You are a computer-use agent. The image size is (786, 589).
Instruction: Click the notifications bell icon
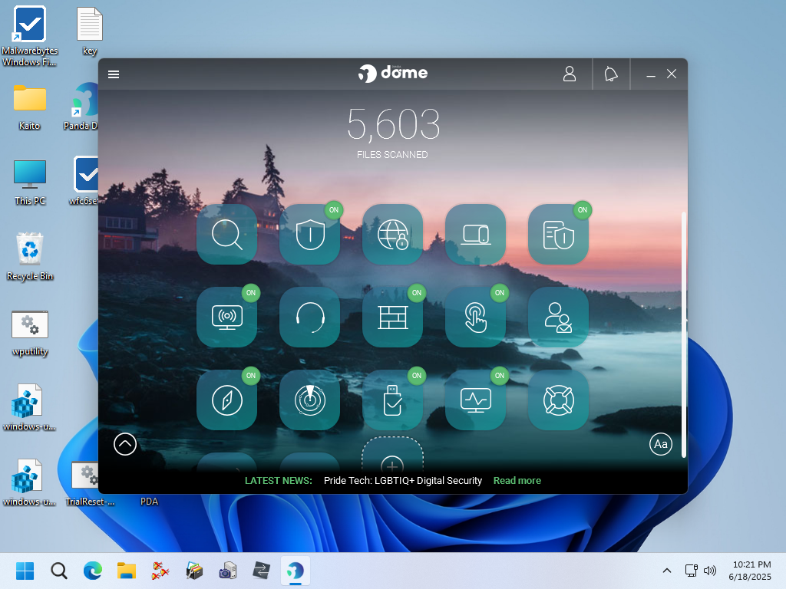(x=611, y=74)
